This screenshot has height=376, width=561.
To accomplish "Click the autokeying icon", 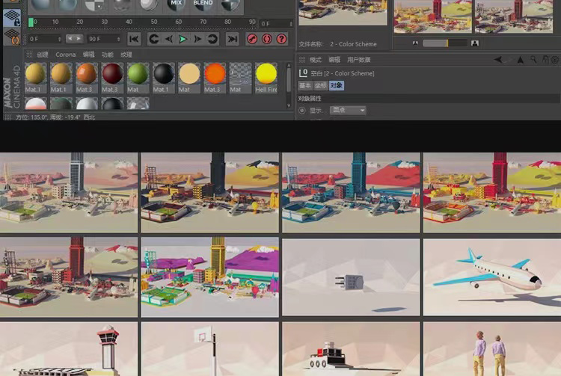I will (267, 39).
